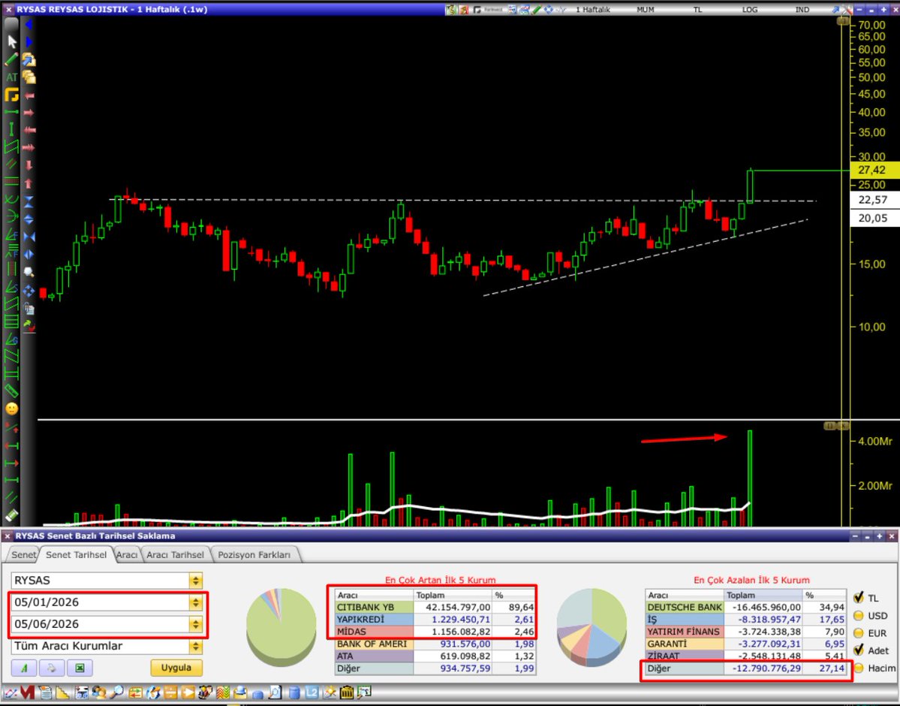The width and height of the screenshot is (900, 706).
Task: Click the 22,57 price level label
Action: [874, 200]
